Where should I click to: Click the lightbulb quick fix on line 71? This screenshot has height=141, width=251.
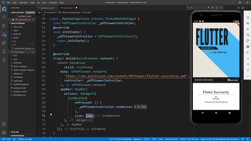pyautogui.click(x=51, y=115)
